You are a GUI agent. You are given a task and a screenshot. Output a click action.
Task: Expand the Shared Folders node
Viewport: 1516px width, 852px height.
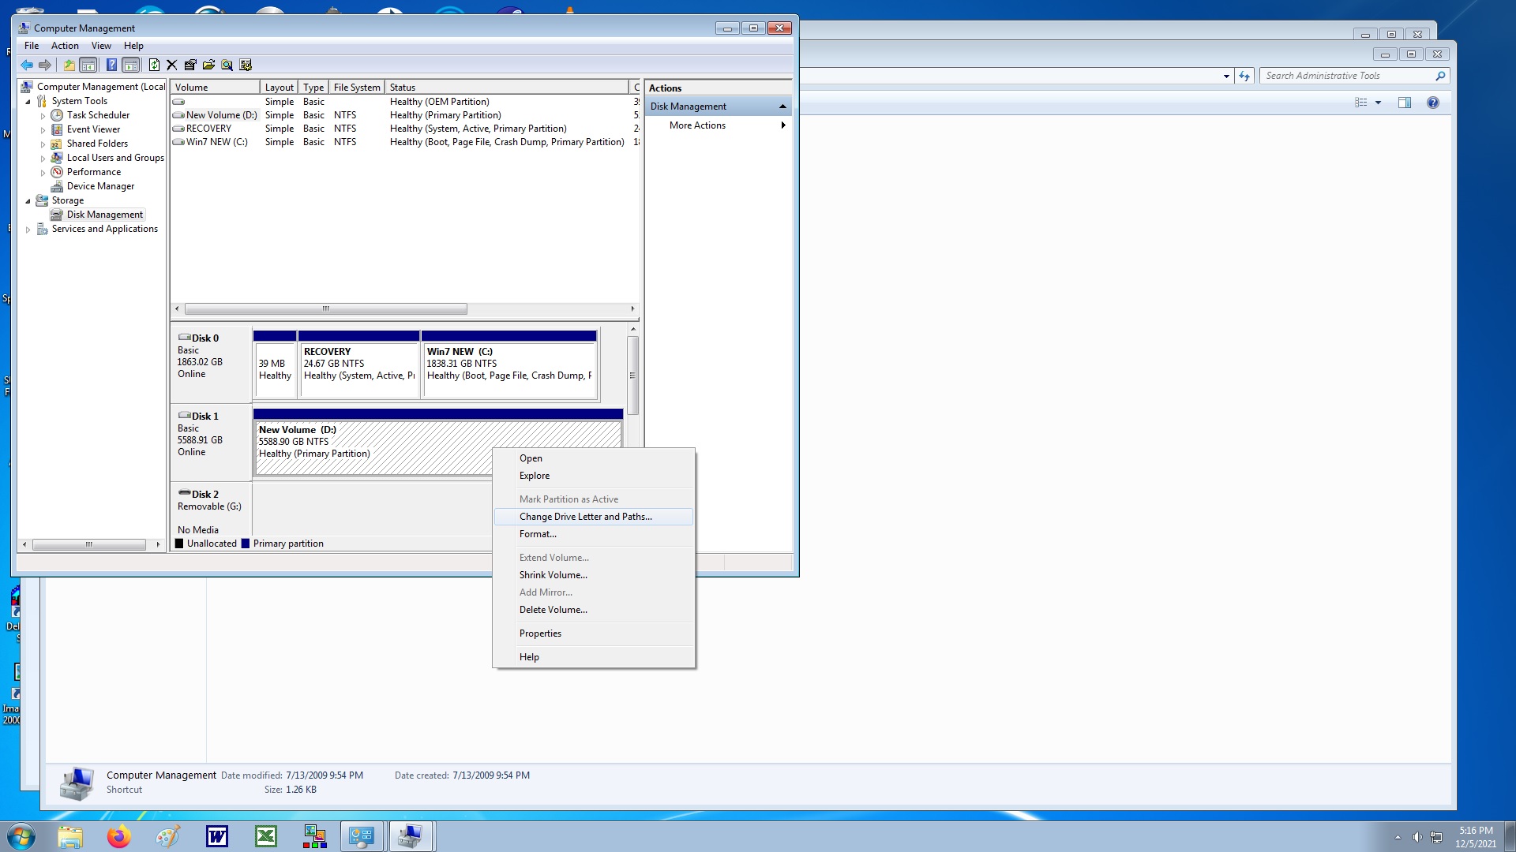click(x=43, y=144)
